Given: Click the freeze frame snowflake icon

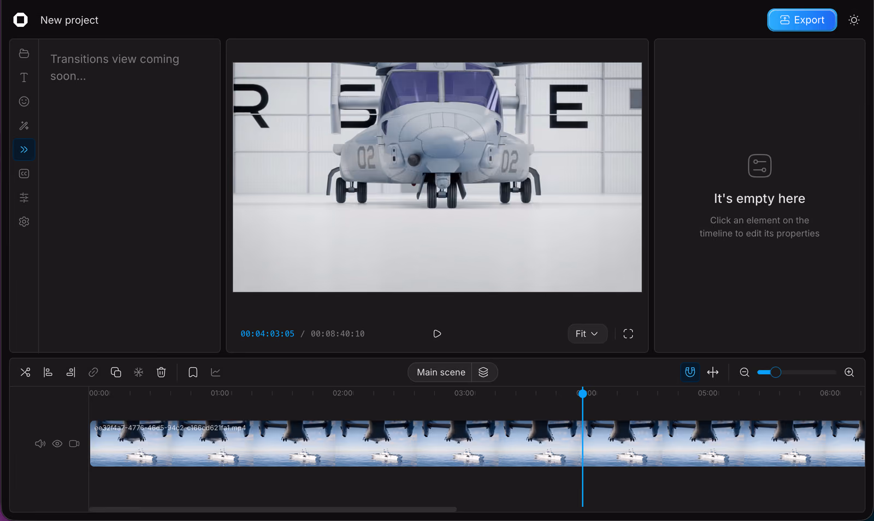Looking at the screenshot, I should pyautogui.click(x=139, y=372).
